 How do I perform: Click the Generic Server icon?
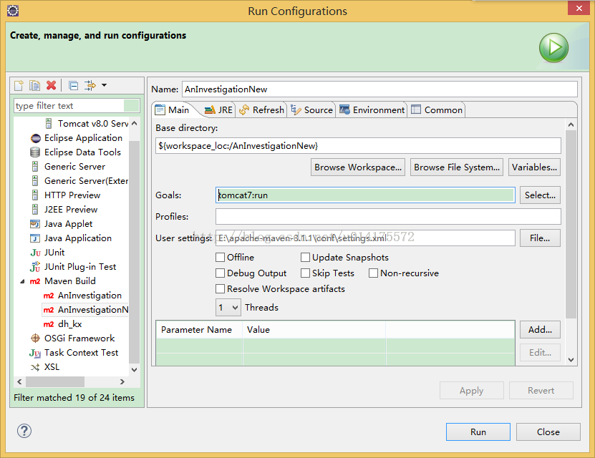click(x=35, y=167)
